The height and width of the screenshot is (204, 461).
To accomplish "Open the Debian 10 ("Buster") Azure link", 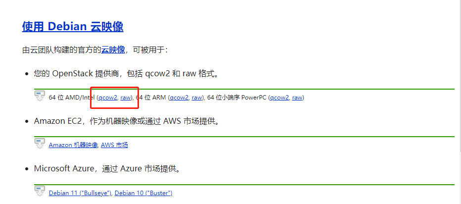I will pyautogui.click(x=143, y=193).
